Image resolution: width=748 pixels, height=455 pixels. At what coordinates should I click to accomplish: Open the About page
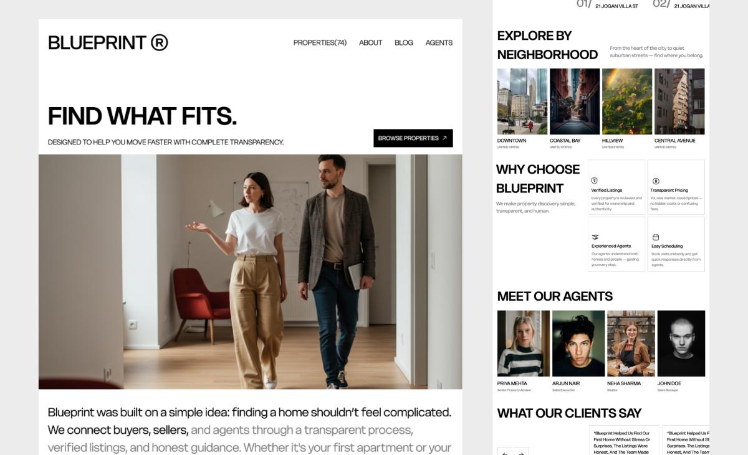pos(370,43)
